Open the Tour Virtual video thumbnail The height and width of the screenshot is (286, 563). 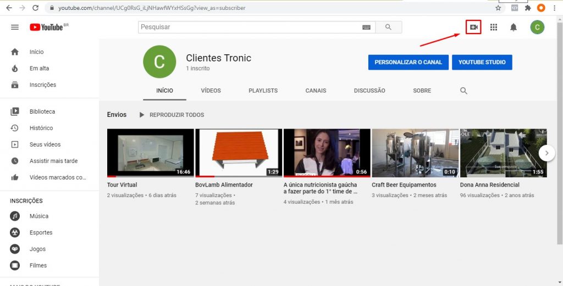[150, 153]
